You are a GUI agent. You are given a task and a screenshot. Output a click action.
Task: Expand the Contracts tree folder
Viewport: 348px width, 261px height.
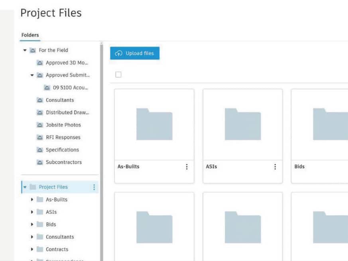(x=32, y=249)
